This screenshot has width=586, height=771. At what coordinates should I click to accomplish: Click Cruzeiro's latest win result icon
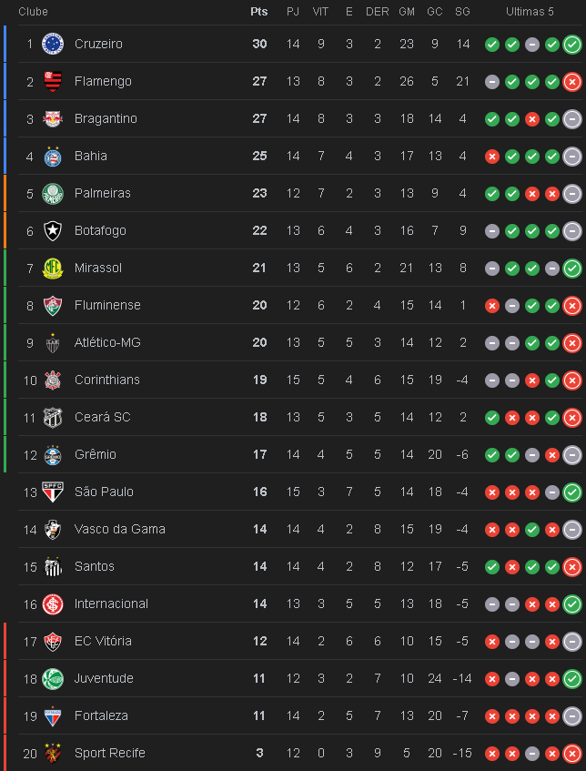(572, 45)
